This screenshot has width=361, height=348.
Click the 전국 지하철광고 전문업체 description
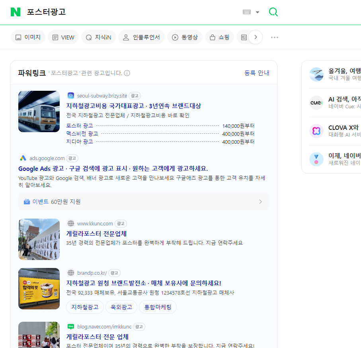click(x=128, y=115)
